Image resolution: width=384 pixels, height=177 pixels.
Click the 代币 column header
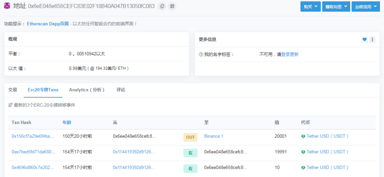point(305,122)
